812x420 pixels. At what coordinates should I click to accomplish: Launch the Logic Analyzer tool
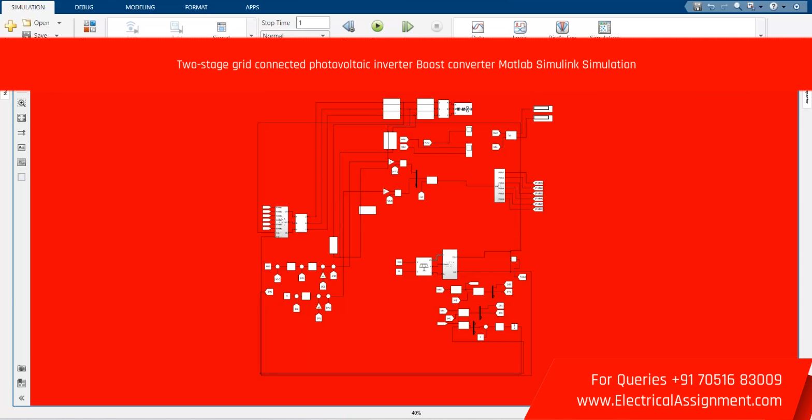pos(520,27)
